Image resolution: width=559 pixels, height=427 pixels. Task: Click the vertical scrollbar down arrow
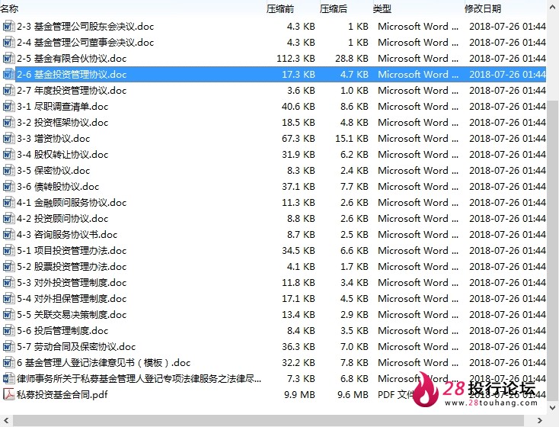(x=553, y=407)
